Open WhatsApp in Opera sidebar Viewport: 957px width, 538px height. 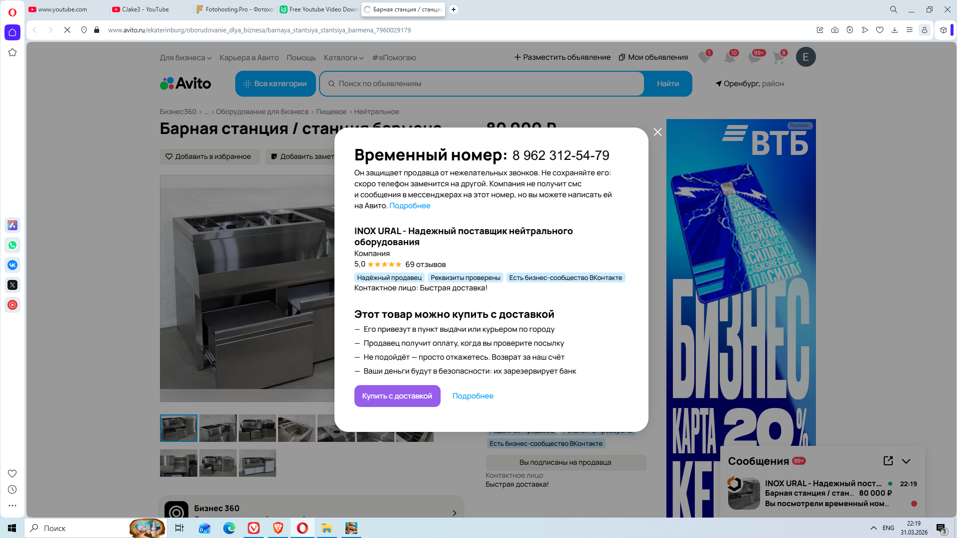point(12,245)
